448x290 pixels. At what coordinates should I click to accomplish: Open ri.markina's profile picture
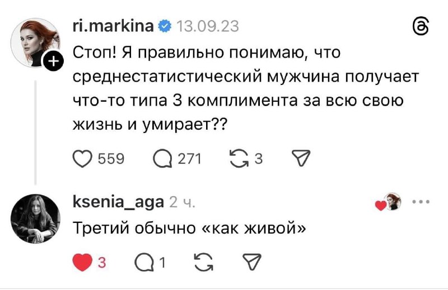point(36,42)
